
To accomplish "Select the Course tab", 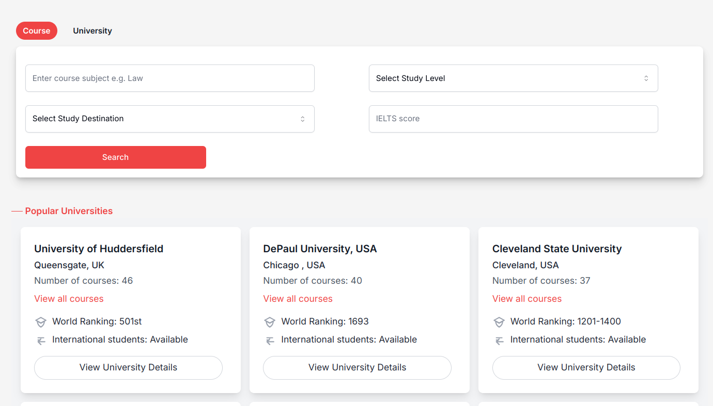I will (x=36, y=30).
